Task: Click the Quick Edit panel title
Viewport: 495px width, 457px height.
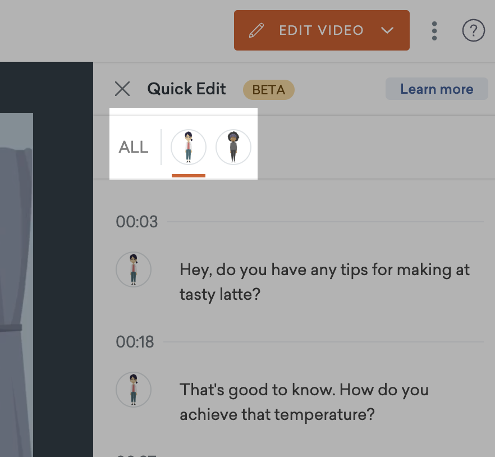Action: [186, 89]
